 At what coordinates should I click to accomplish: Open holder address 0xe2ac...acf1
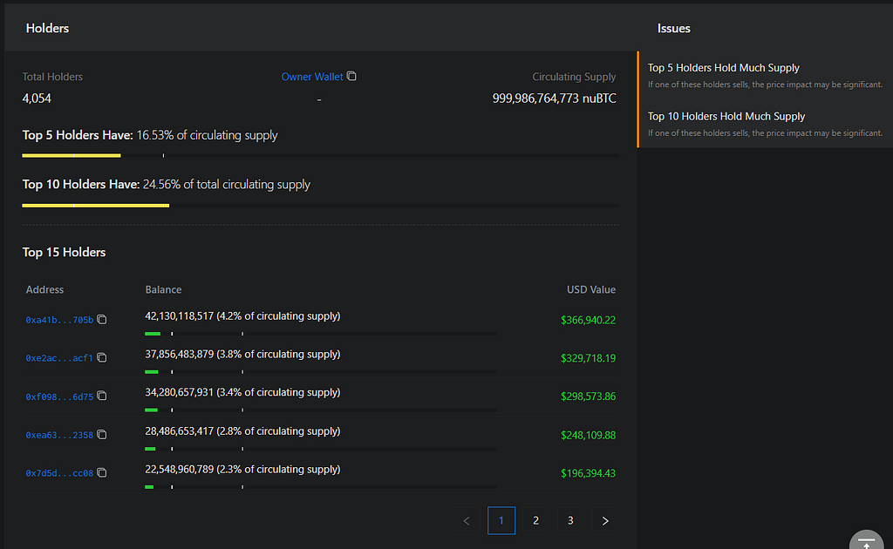(59, 358)
